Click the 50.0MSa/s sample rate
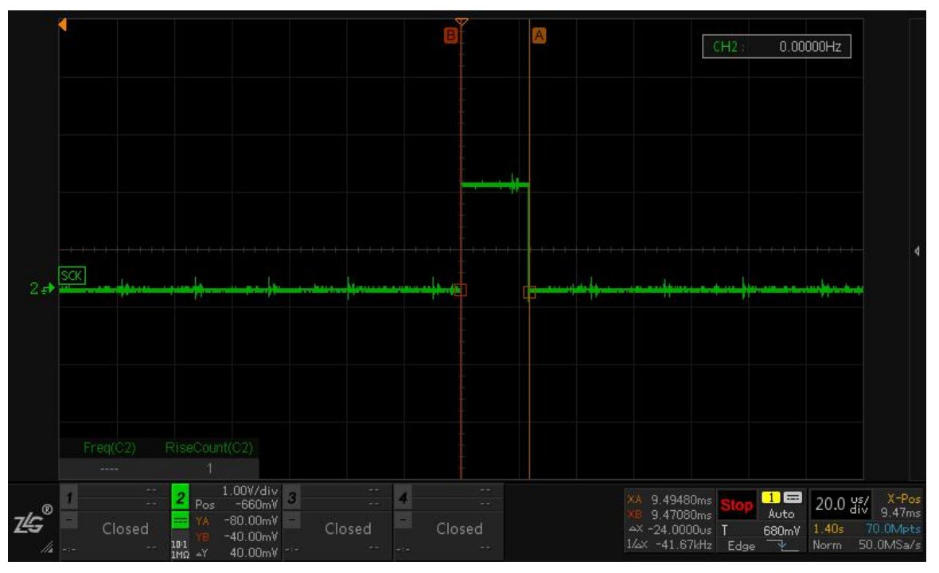Screen dimensions: 939x573 pyautogui.click(x=890, y=545)
